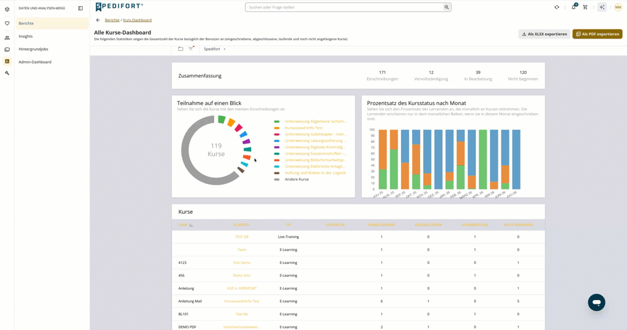Select the highlighted analytics icon in left rail
This screenshot has width=627, height=330.
(x=7, y=62)
